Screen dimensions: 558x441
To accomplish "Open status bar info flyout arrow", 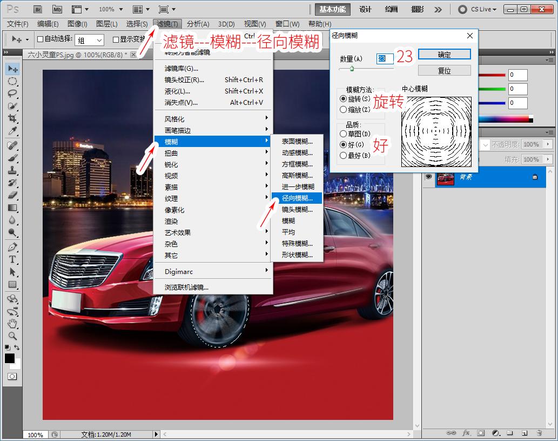I will [x=156, y=434].
